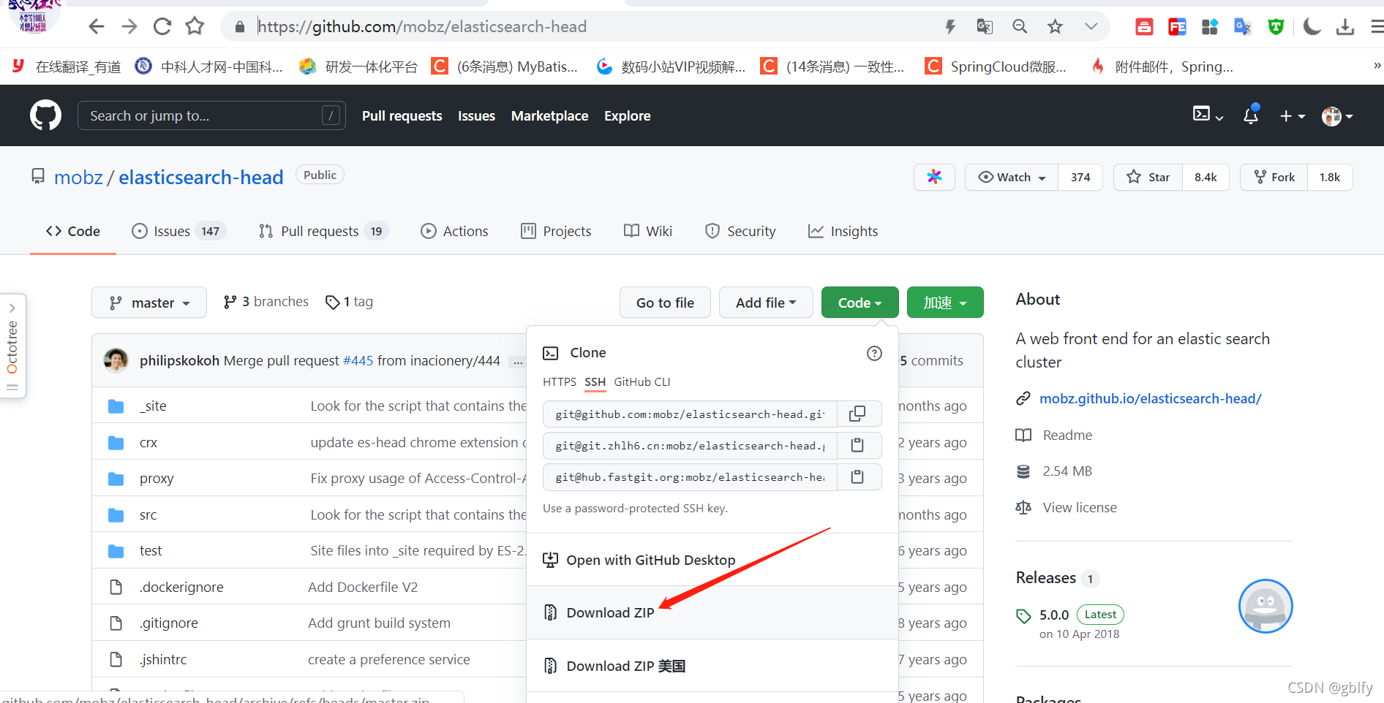Open the user avatar profile menu
1384x703 pixels.
(x=1337, y=115)
